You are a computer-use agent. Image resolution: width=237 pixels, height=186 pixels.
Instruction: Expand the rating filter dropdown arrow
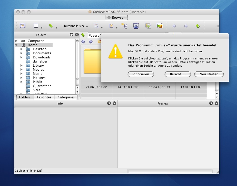tap(102, 27)
